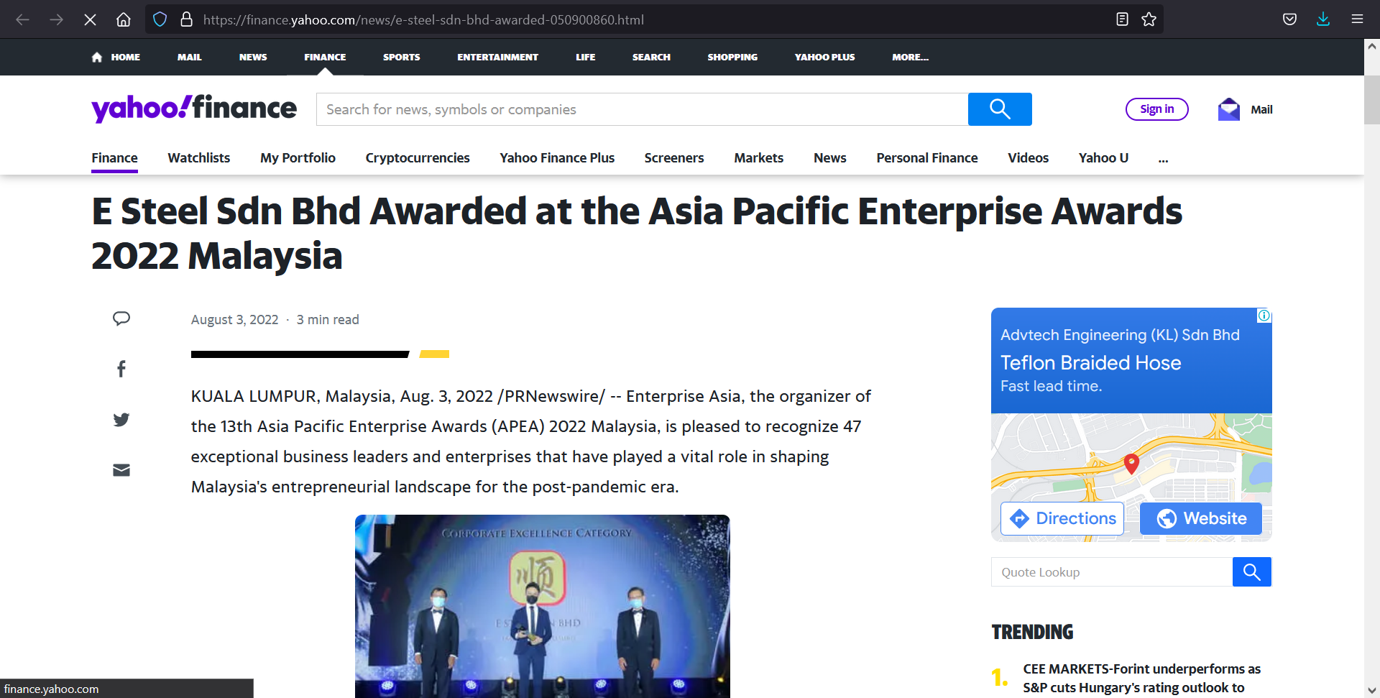The height and width of the screenshot is (698, 1380).
Task: Click the ad info icon
Action: tap(1264, 316)
